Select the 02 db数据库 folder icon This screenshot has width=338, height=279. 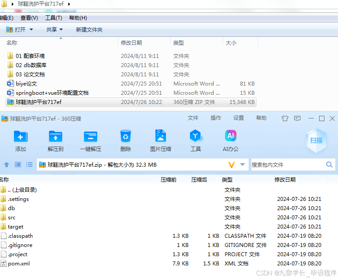10,65
